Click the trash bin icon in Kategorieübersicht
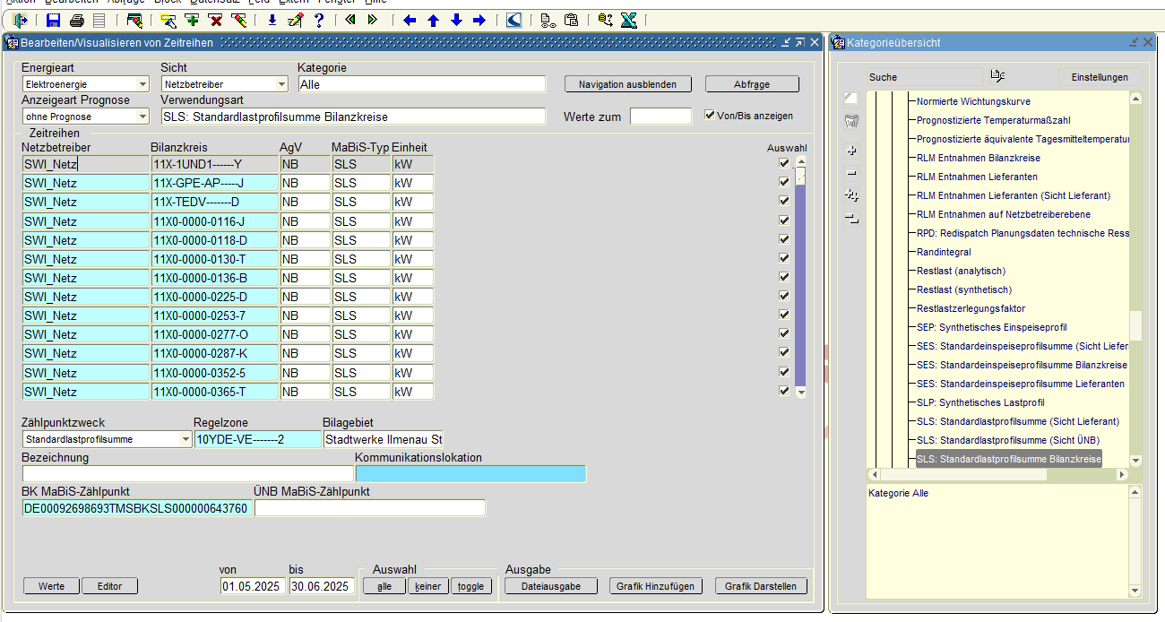This screenshot has height=622, width=1165. point(851,121)
